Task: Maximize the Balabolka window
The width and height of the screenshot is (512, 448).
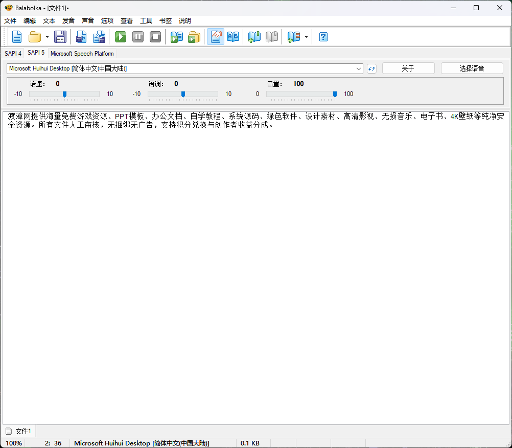Action: [x=476, y=8]
